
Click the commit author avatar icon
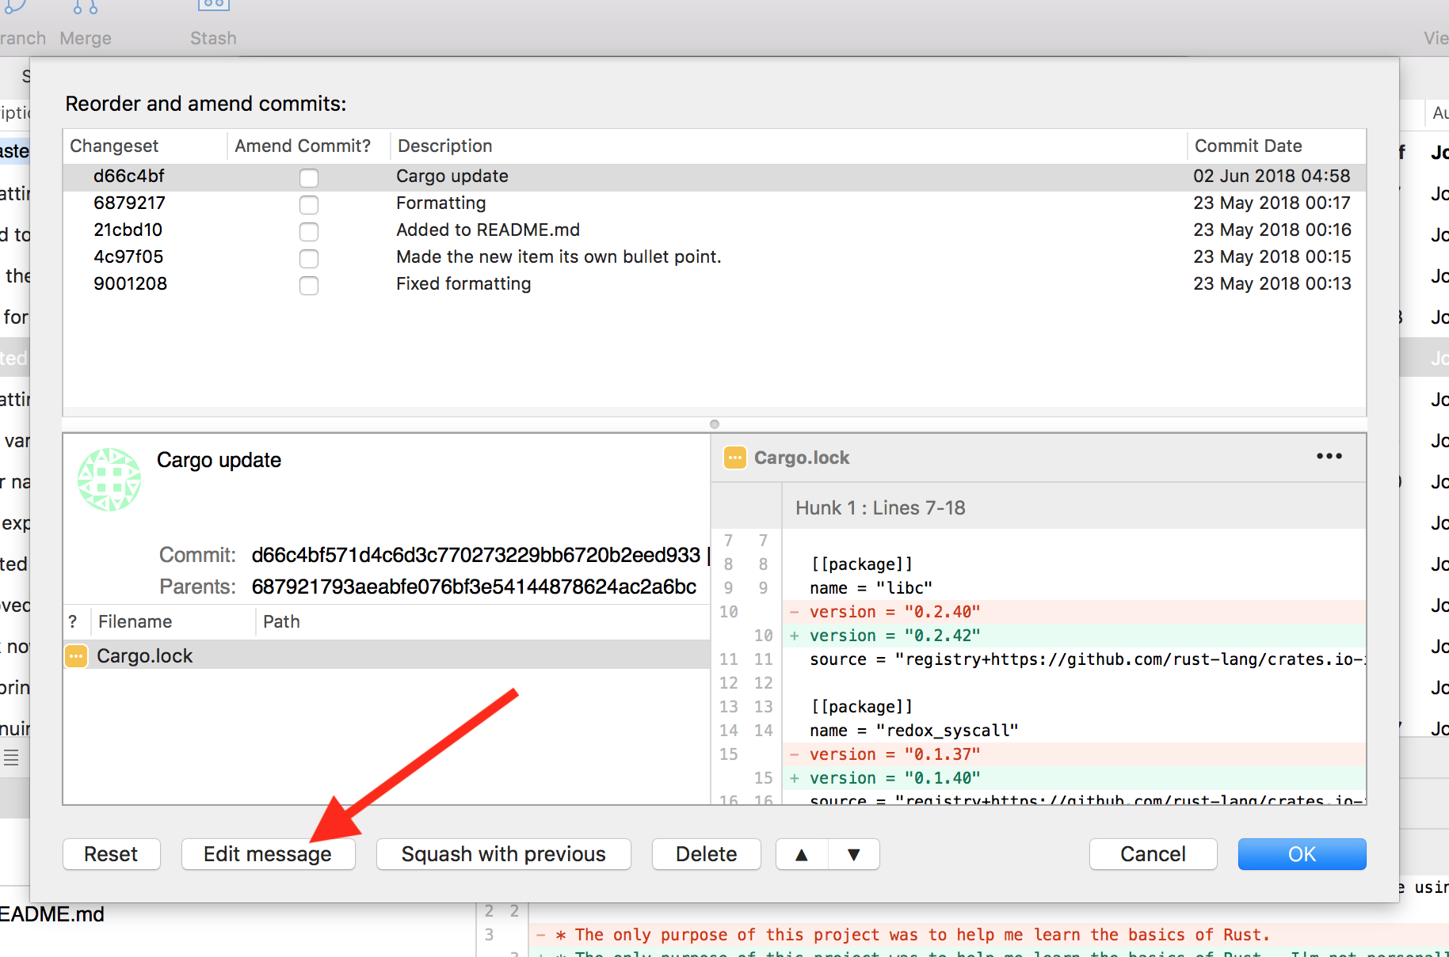coord(109,479)
